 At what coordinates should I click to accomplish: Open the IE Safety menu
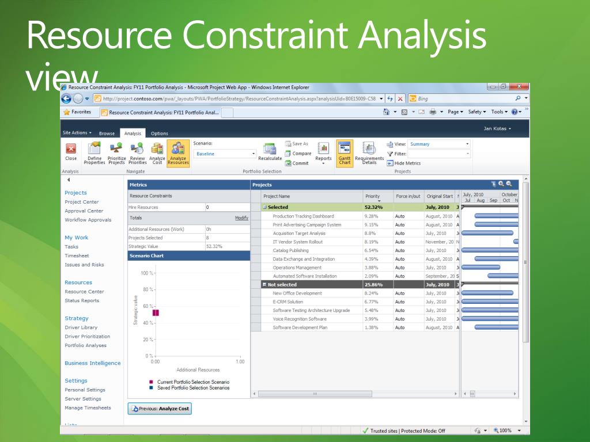tap(476, 112)
